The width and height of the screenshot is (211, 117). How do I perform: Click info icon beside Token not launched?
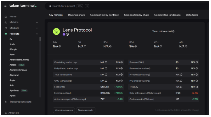click(173, 31)
